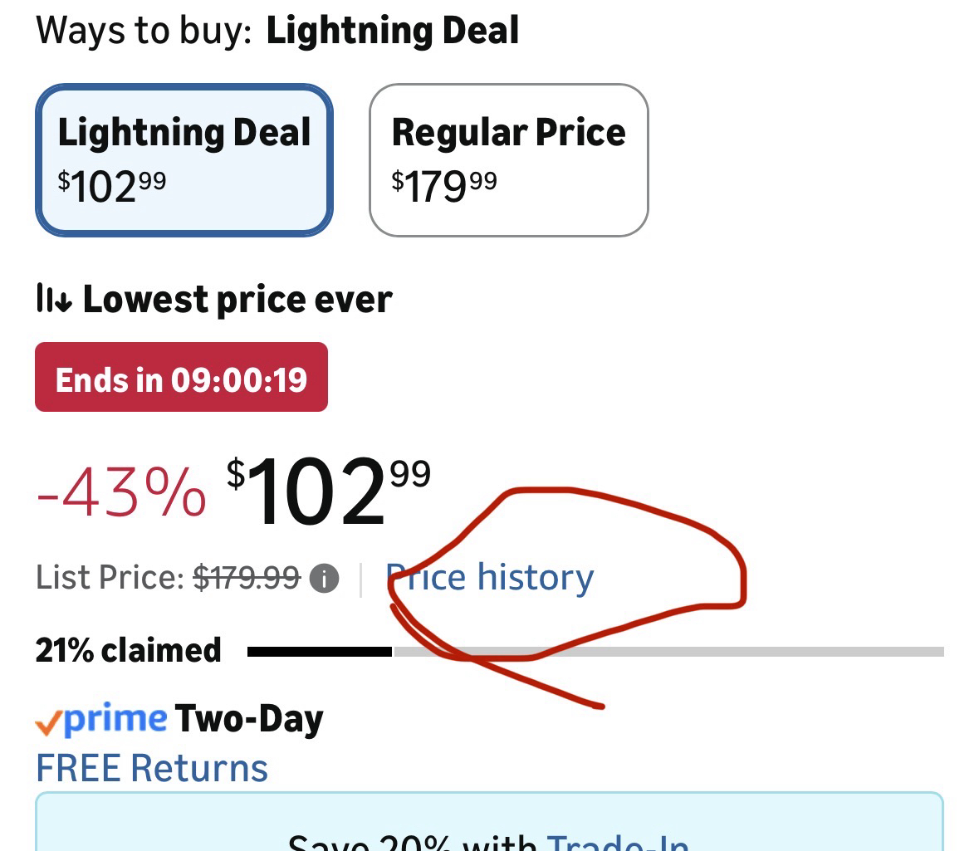Click the 21% claimed progress bar

(595, 652)
